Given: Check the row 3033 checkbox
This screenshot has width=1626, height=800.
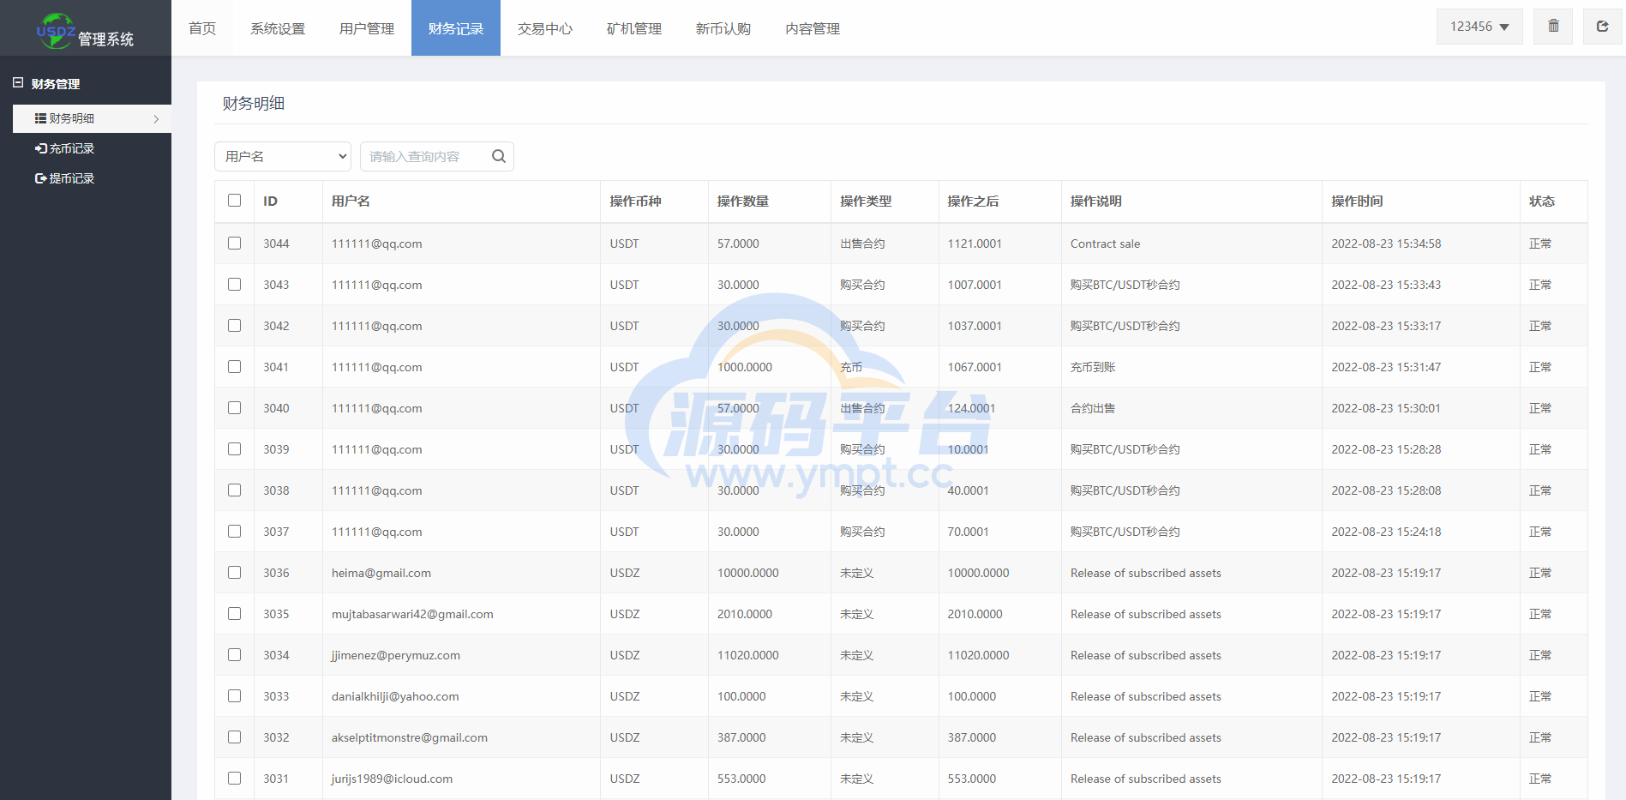Looking at the screenshot, I should 235,696.
